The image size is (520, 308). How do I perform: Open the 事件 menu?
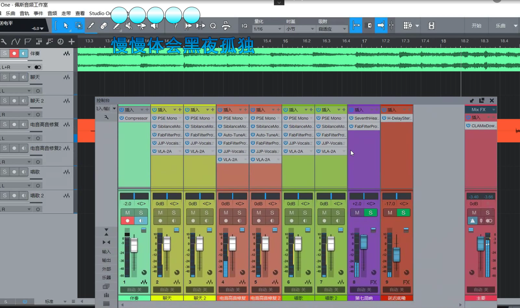pyautogui.click(x=38, y=13)
